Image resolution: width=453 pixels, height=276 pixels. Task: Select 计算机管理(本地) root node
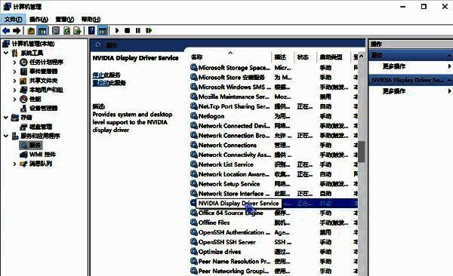pos(33,44)
